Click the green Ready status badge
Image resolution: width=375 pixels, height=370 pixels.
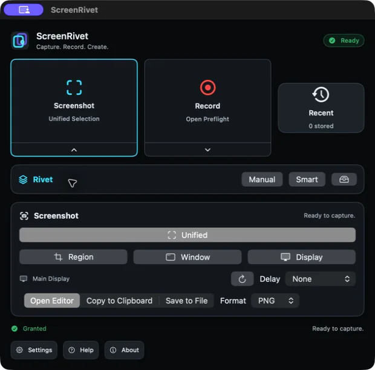click(344, 41)
